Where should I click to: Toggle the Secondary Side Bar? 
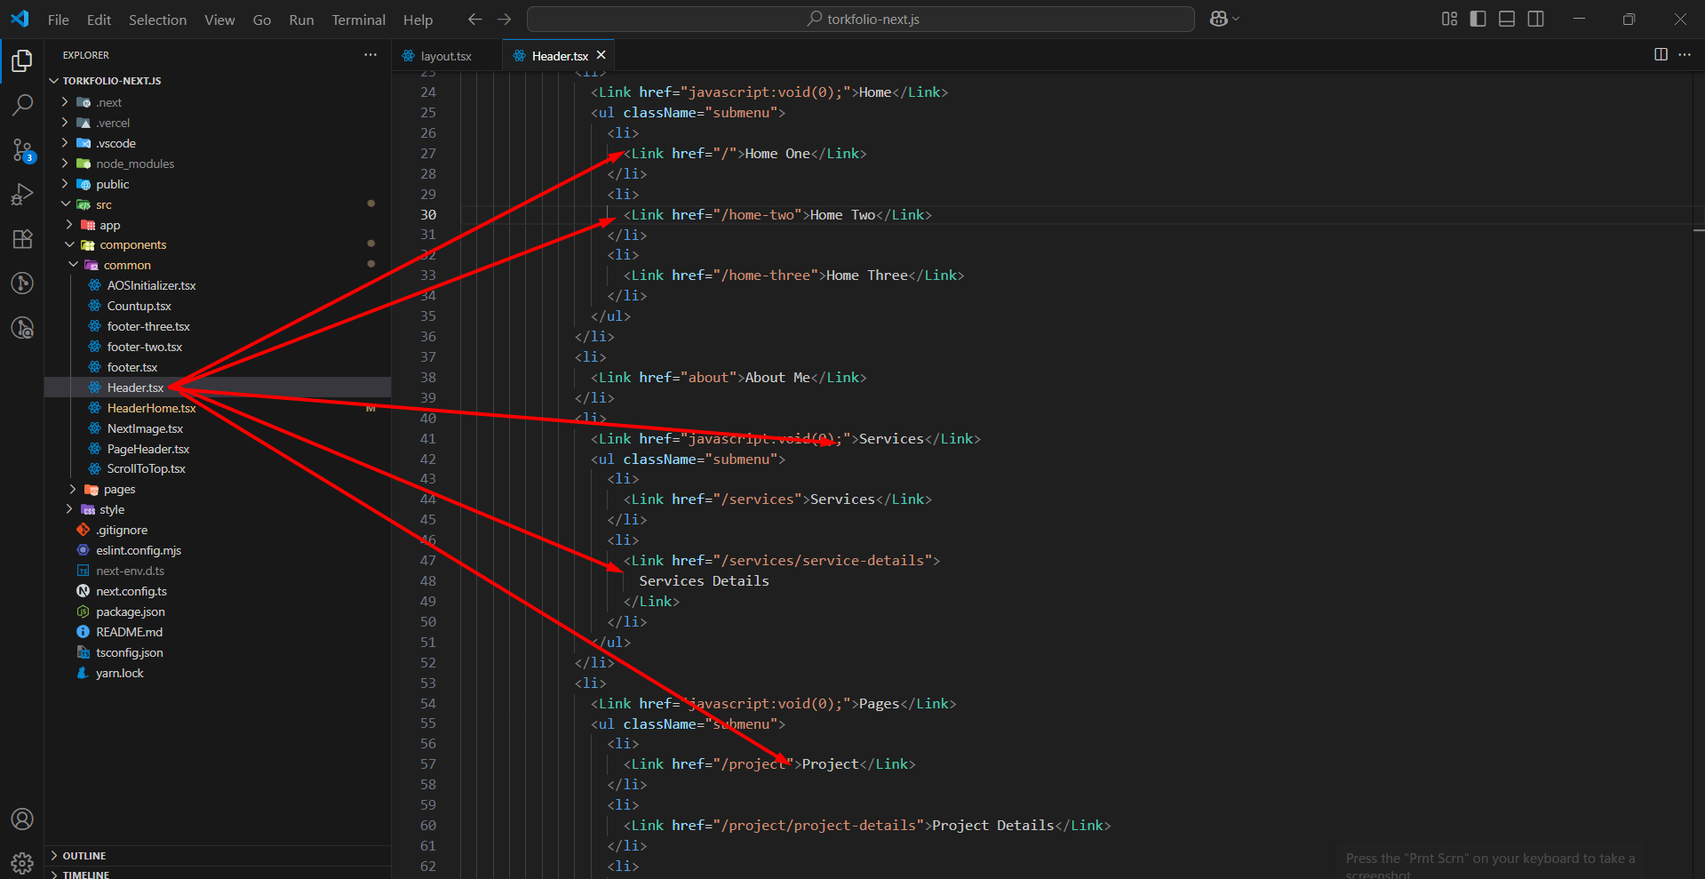coord(1535,19)
